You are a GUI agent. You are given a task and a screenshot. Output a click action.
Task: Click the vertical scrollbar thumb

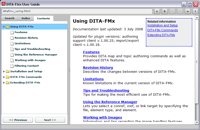click(197, 62)
